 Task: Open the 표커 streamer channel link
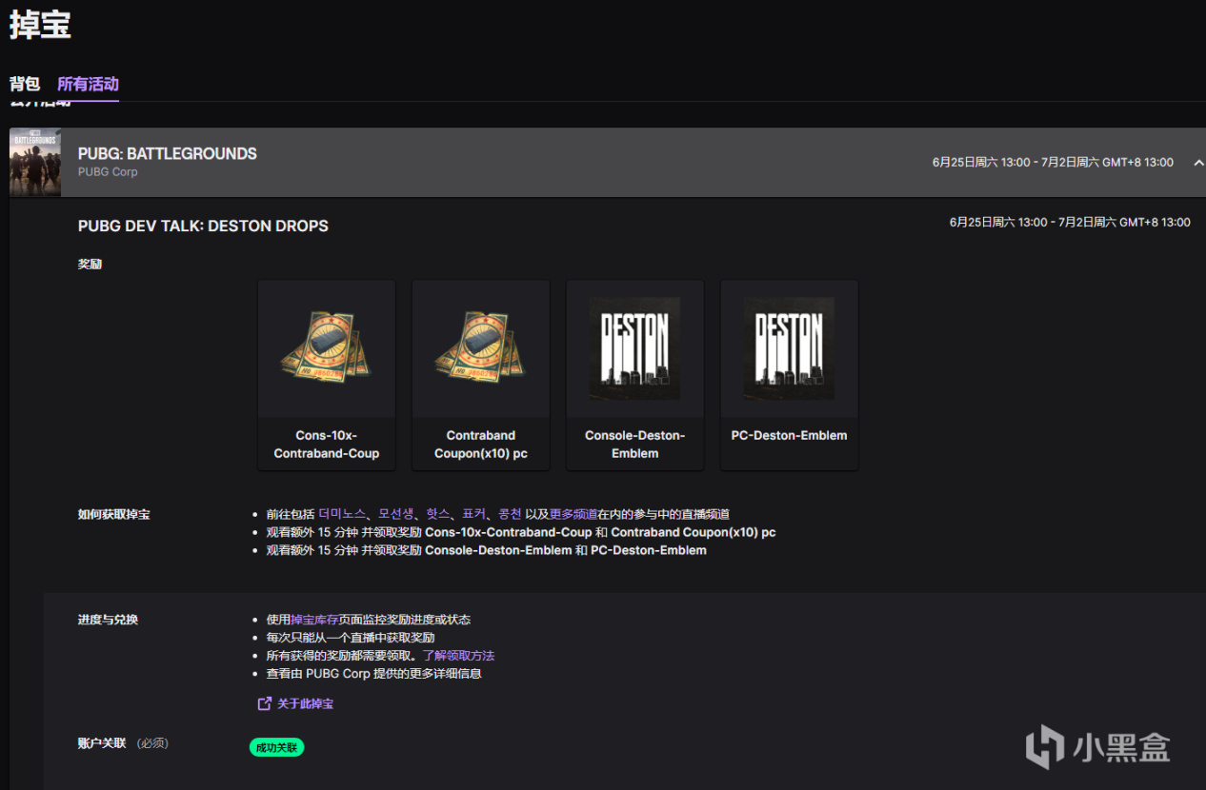(x=474, y=514)
